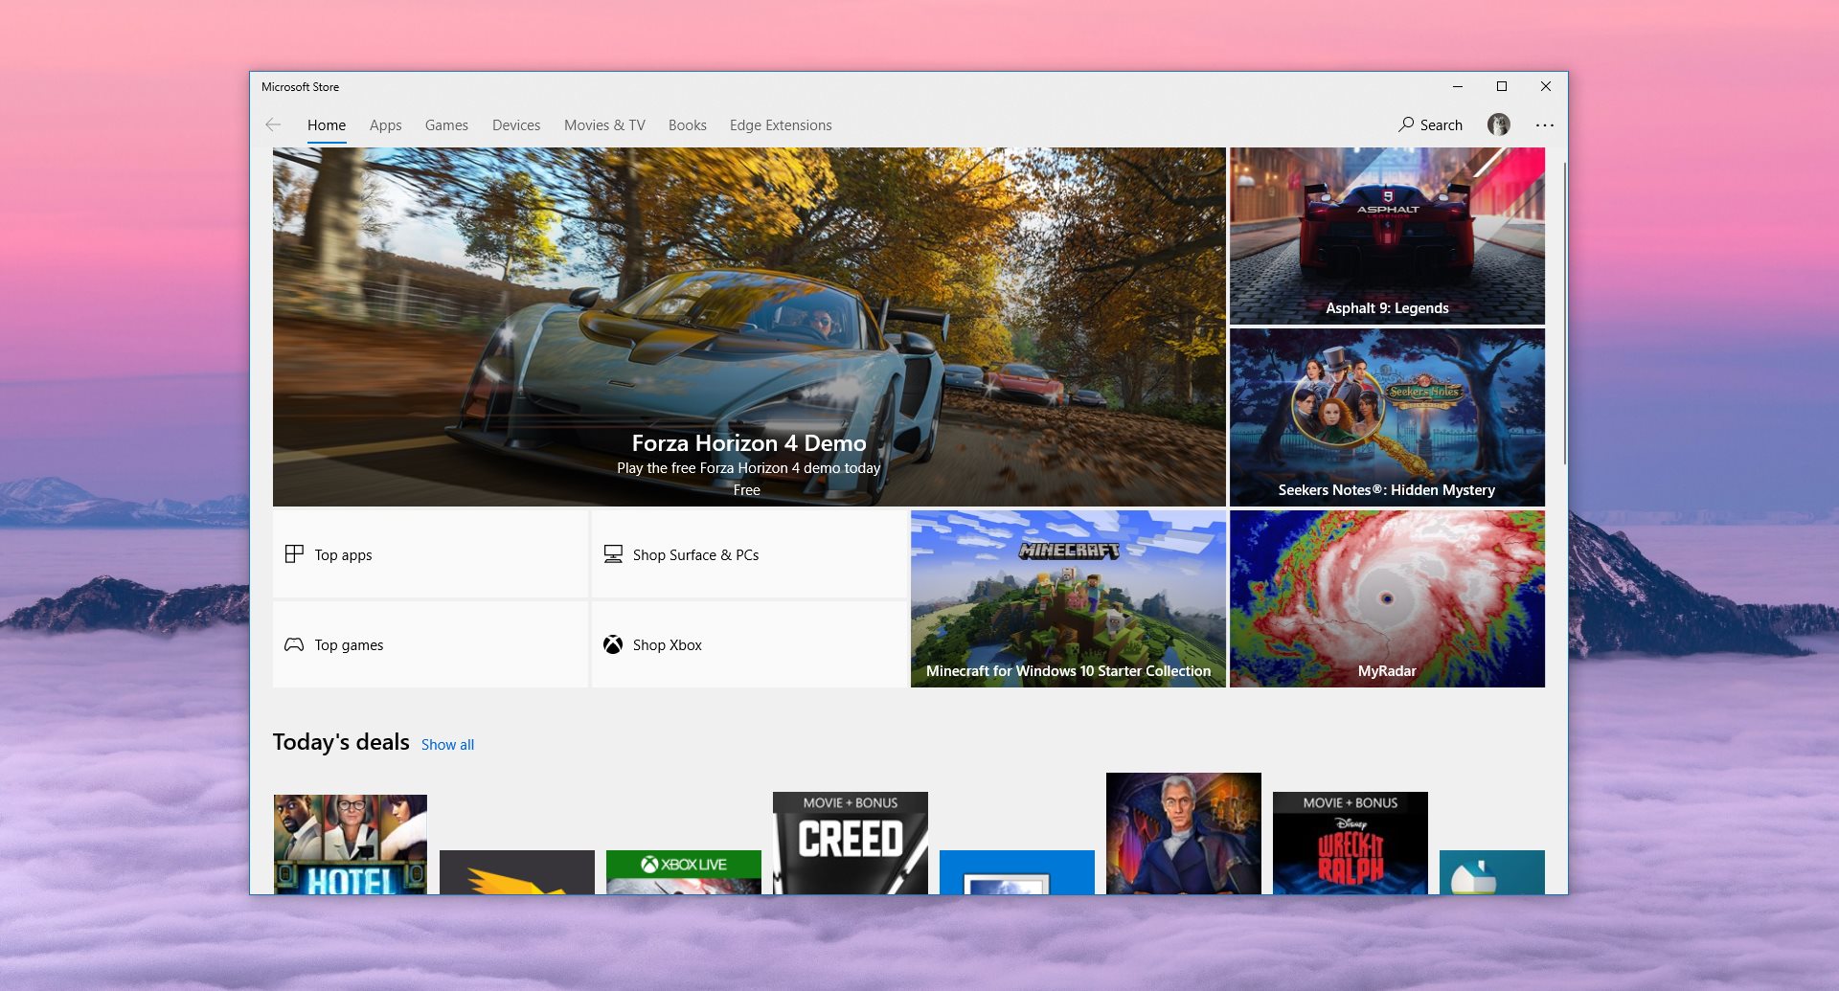Click Show all next to Today's deals
The height and width of the screenshot is (991, 1839).
click(x=447, y=745)
